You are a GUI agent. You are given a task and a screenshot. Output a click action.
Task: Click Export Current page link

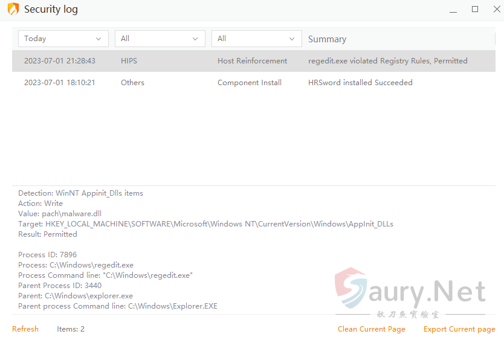tap(459, 329)
